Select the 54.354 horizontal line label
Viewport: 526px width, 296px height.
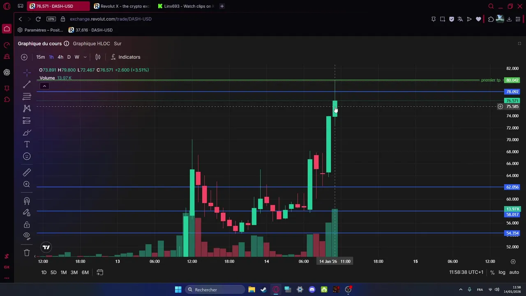[512, 234]
